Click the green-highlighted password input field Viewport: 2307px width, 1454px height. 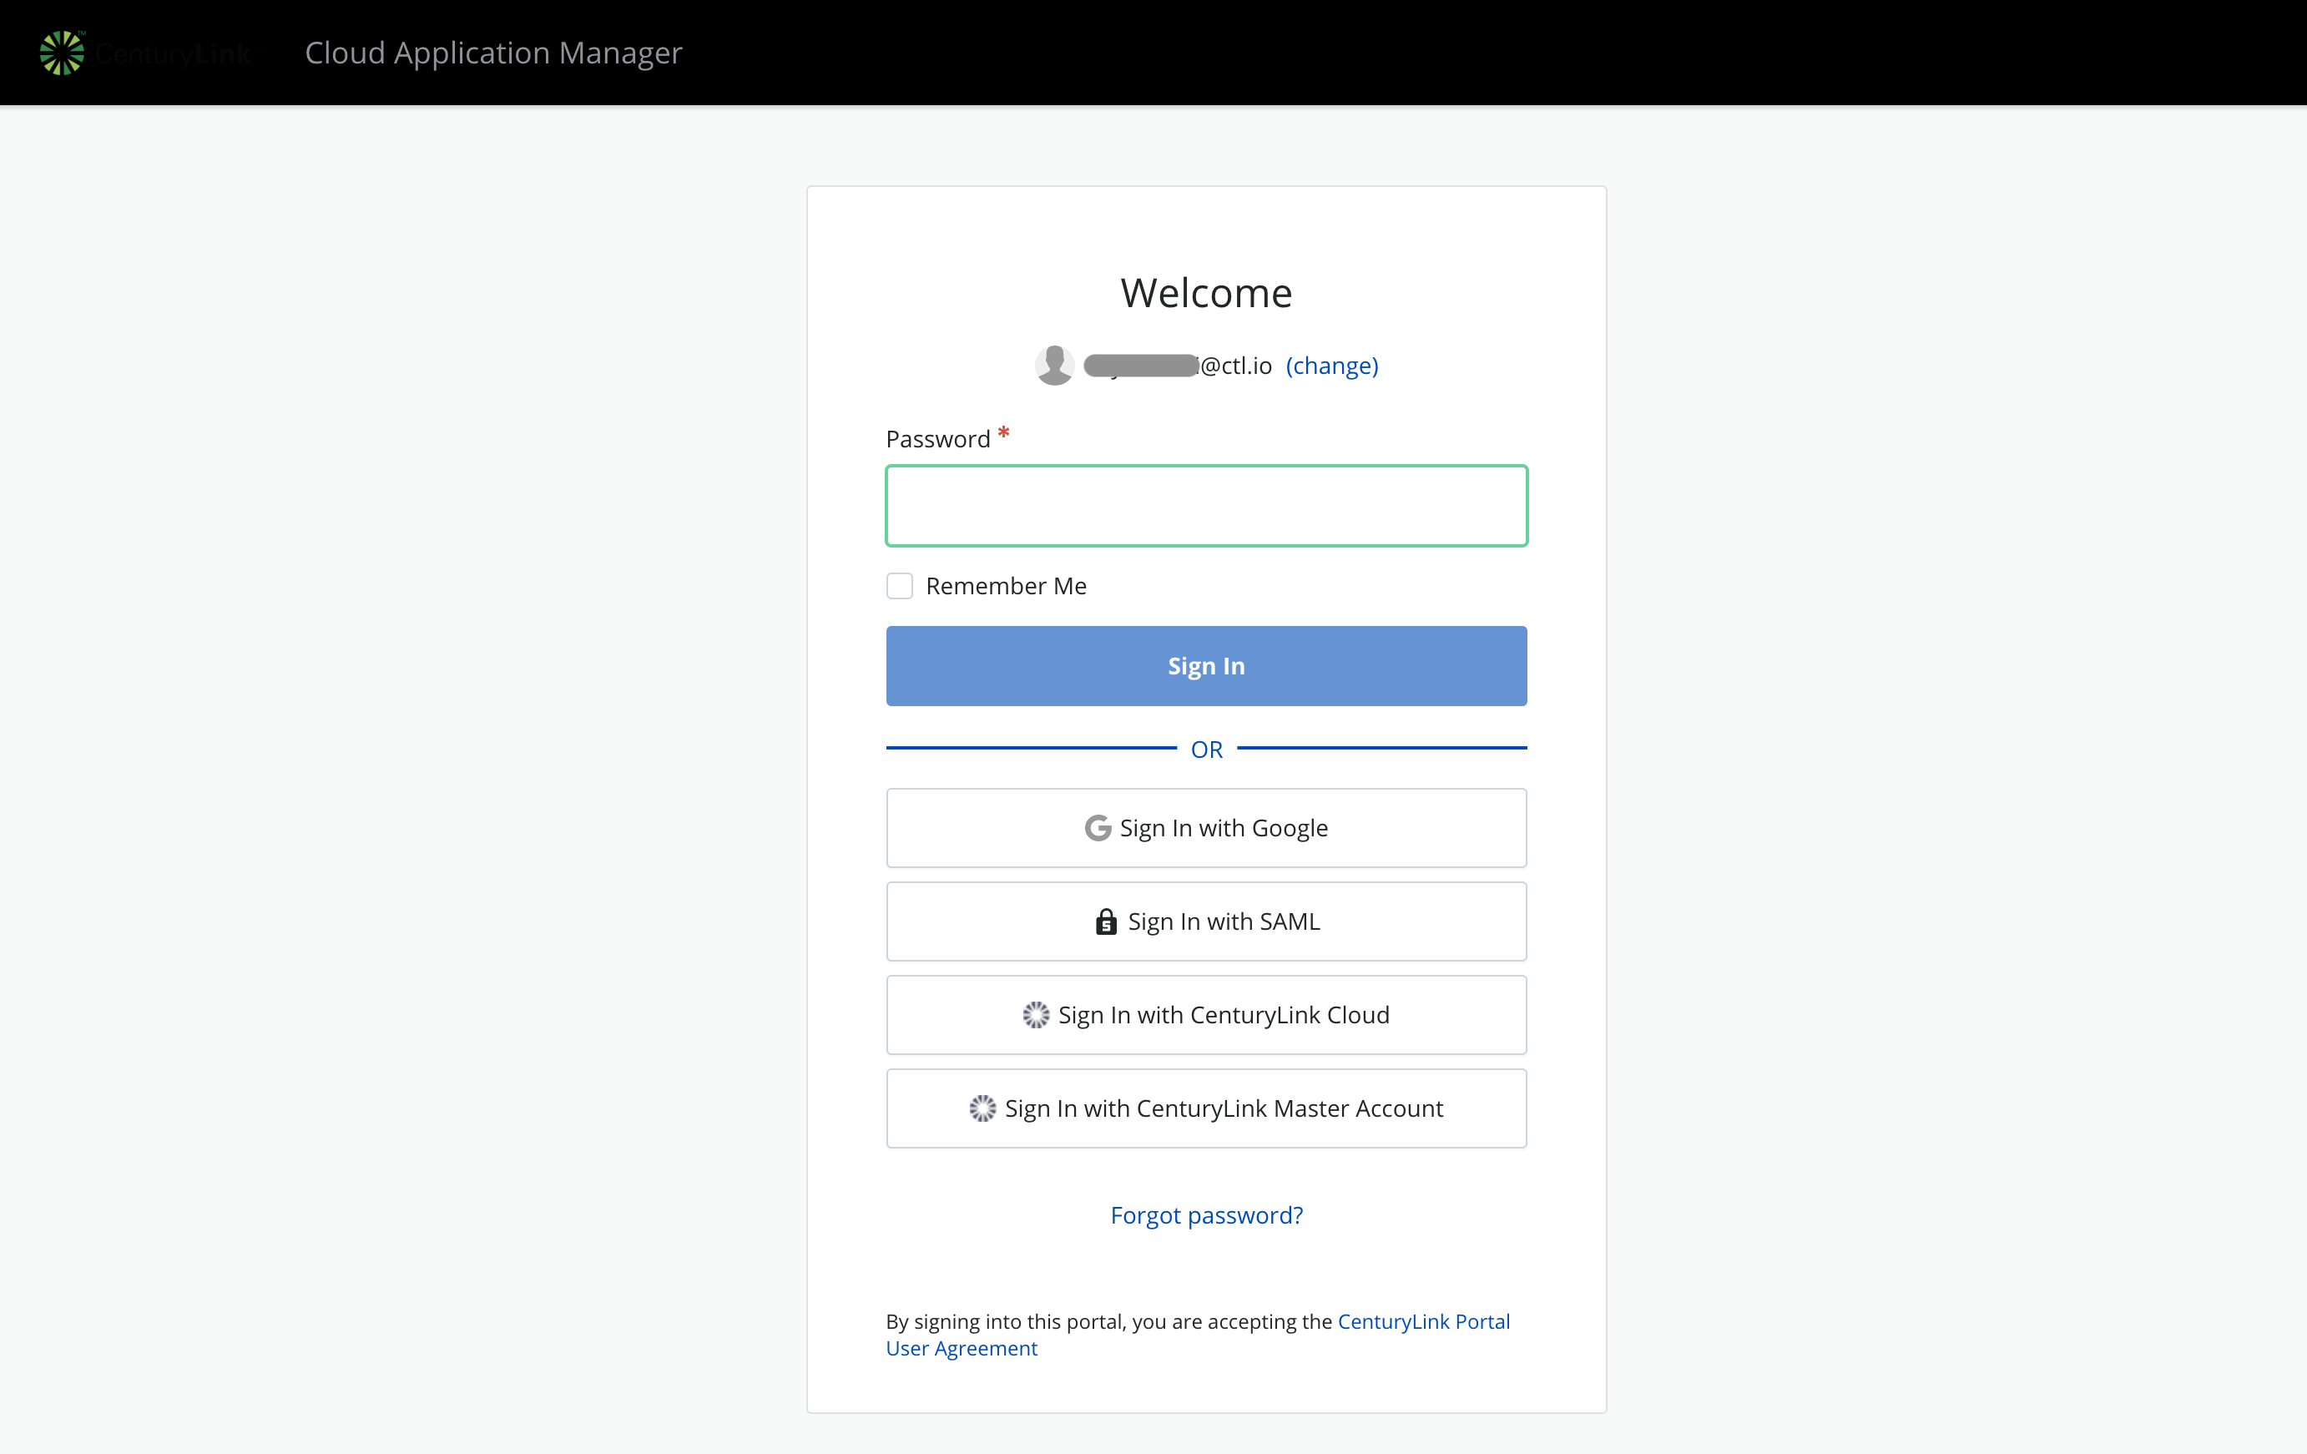1205,506
